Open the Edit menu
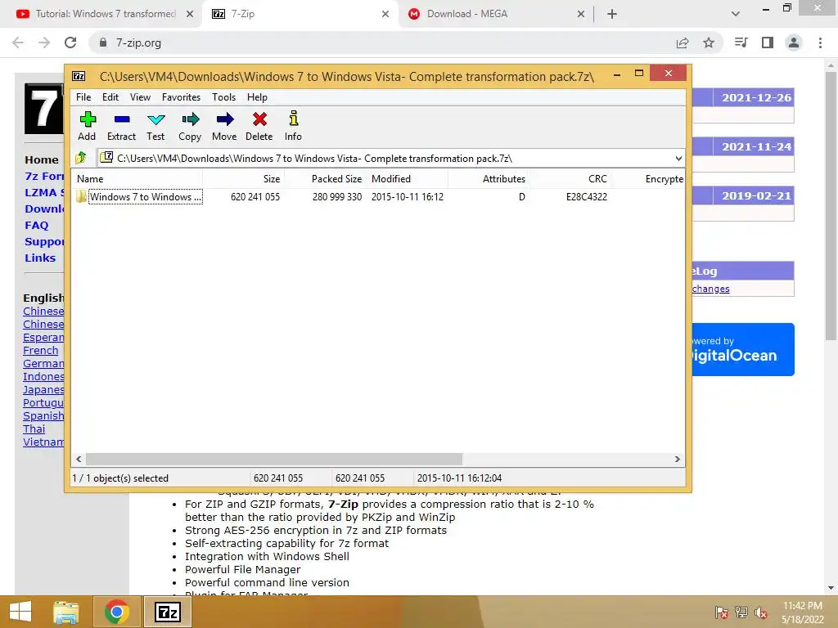Screen dimensions: 838x628 (110, 97)
